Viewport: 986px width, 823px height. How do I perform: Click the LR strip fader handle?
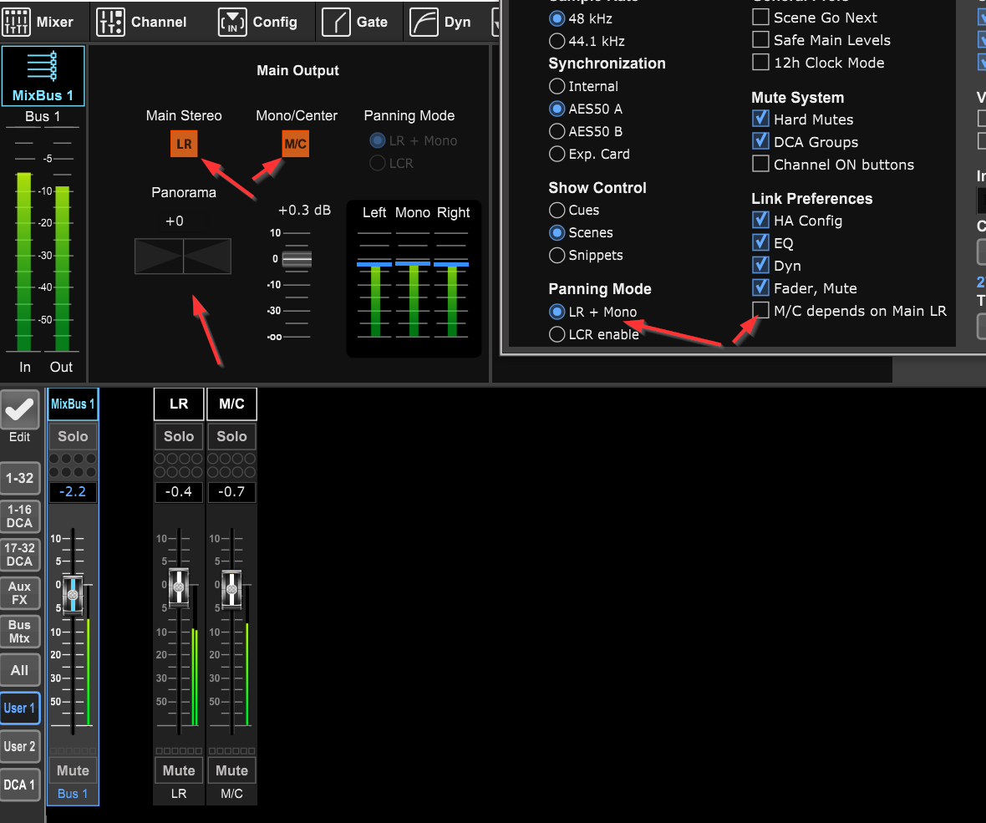(x=179, y=587)
